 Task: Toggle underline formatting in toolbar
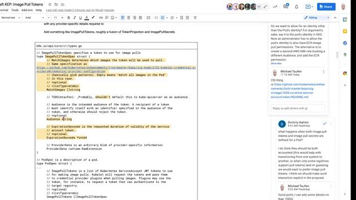pyautogui.click(x=80, y=18)
